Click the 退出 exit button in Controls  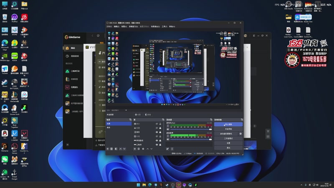click(228, 147)
